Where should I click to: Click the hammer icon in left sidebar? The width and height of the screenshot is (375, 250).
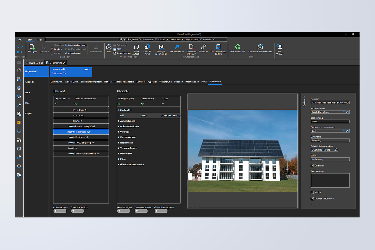click(x=19, y=105)
